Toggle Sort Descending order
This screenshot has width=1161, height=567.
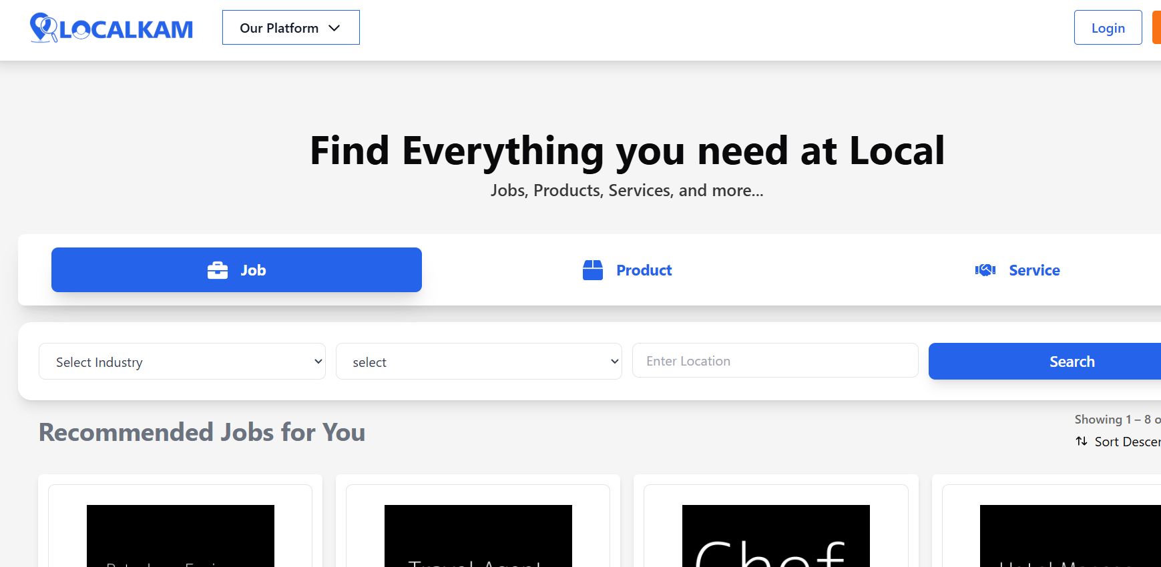(1127, 442)
